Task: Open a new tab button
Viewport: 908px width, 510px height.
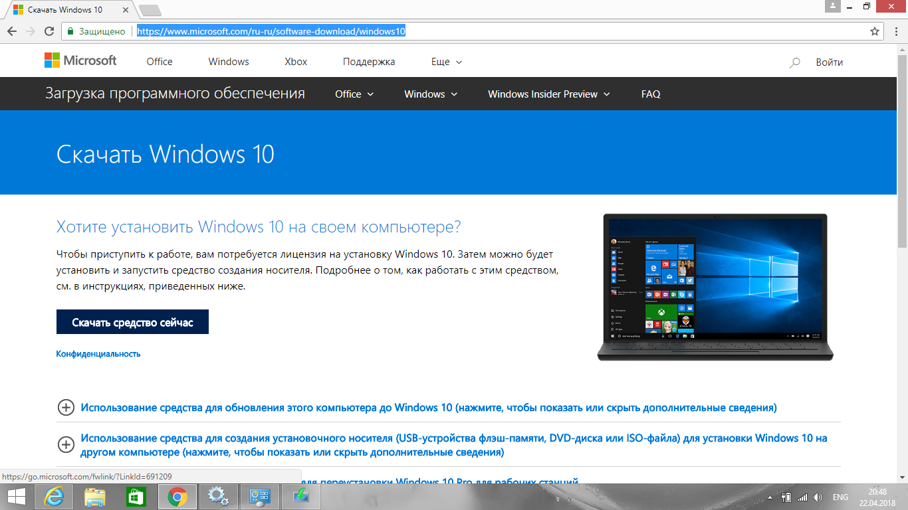Action: [150, 9]
